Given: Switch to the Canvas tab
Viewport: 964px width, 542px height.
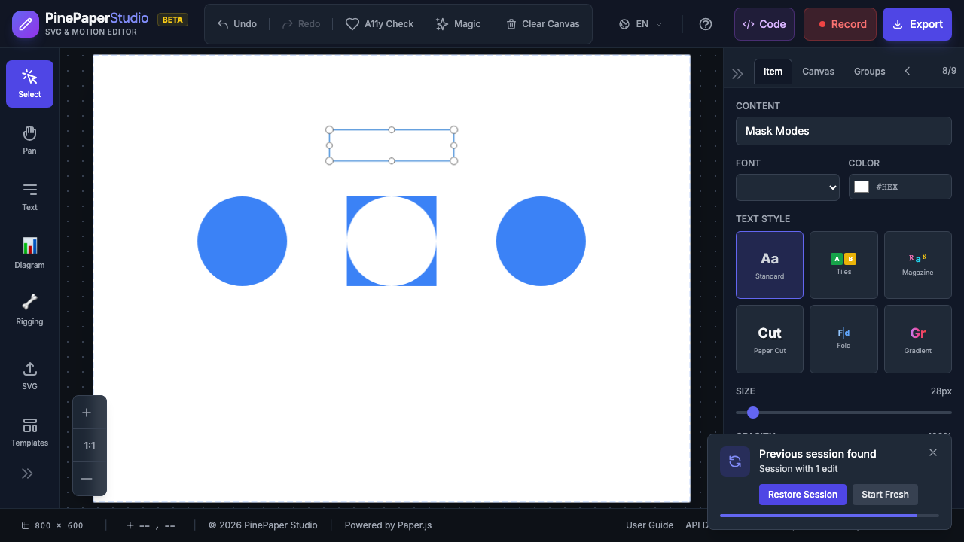Looking at the screenshot, I should click(818, 72).
